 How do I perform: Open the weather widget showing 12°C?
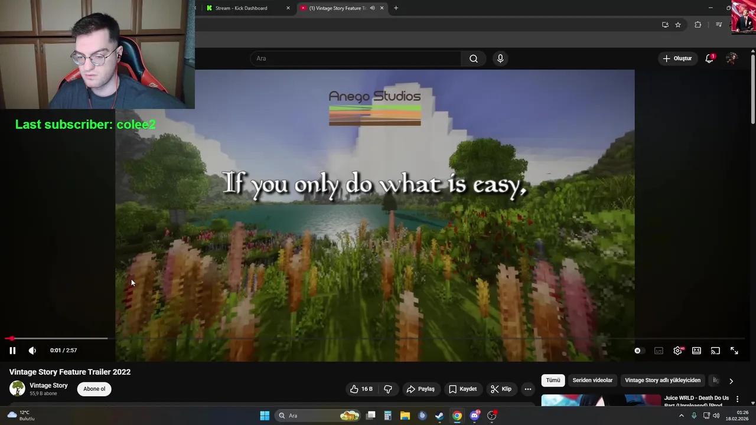click(x=21, y=416)
